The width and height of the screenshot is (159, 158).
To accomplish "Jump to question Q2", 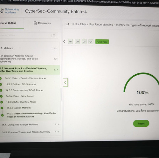I will pos(77,41).
